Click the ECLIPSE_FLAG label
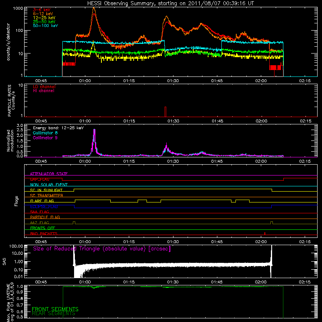The width and height of the screenshot is (322, 322). [x=44, y=206]
